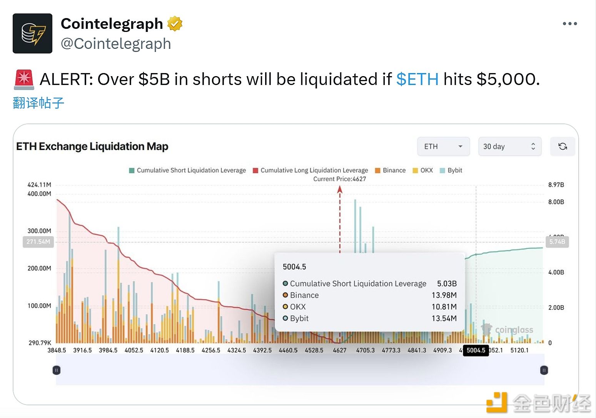The width and height of the screenshot is (596, 418).
Task: Click the gold verified badge
Action: pyautogui.click(x=175, y=23)
